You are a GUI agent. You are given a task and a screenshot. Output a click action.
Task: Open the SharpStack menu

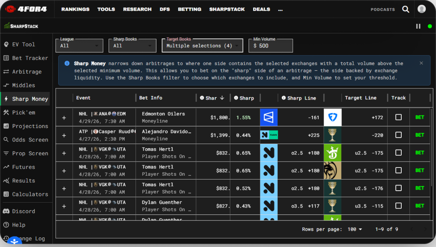(227, 9)
